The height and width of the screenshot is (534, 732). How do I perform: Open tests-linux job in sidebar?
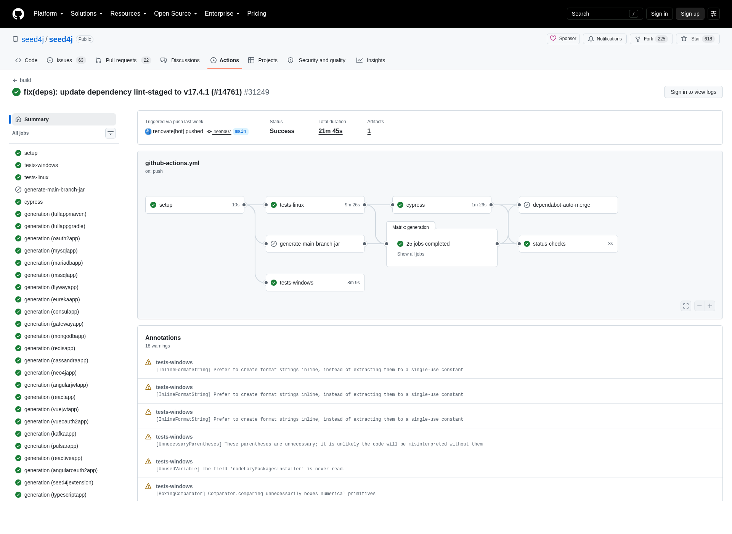tap(64, 177)
